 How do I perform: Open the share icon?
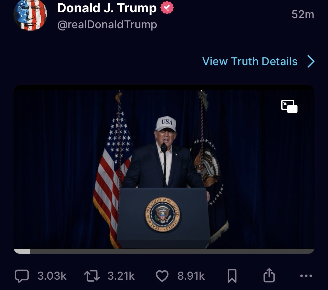click(269, 275)
